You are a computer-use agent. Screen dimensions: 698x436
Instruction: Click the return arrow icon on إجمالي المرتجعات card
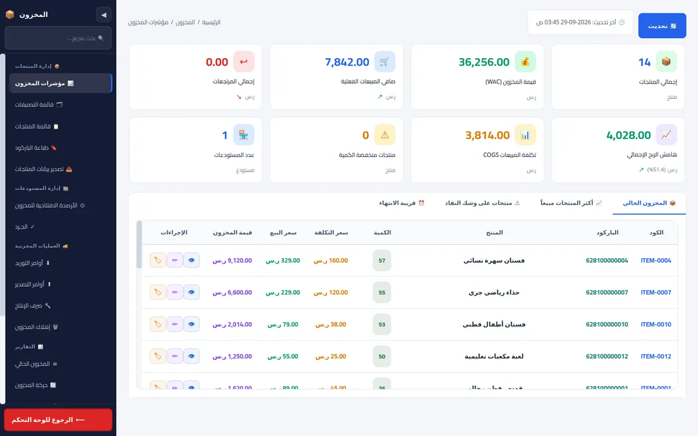244,62
